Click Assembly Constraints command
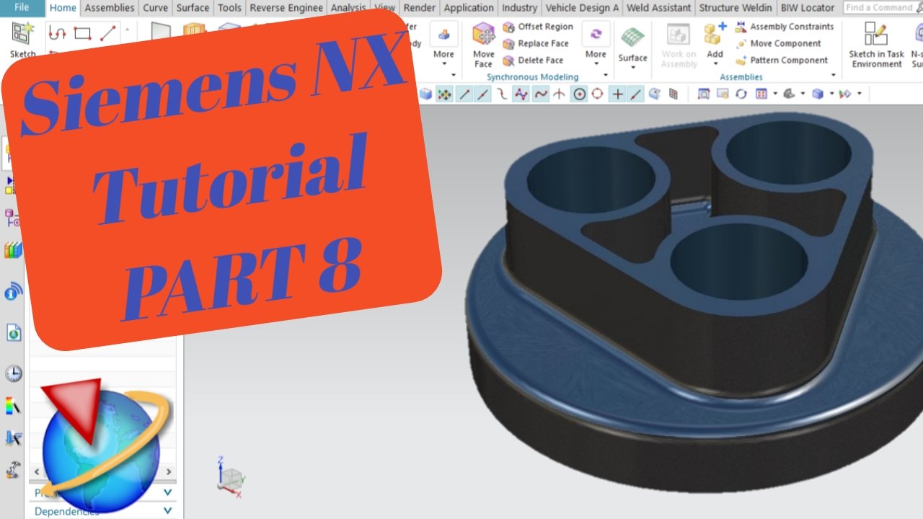Screen dimensions: 923x519 point(785,27)
